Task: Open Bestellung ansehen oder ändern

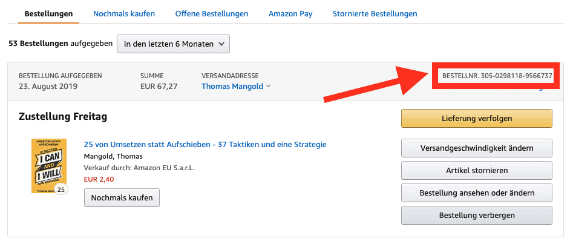Action: pyautogui.click(x=477, y=193)
